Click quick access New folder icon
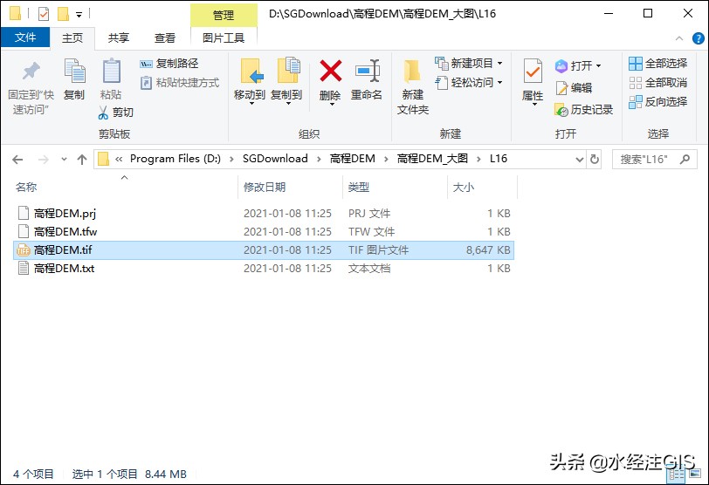This screenshot has height=485, width=709. tap(63, 15)
